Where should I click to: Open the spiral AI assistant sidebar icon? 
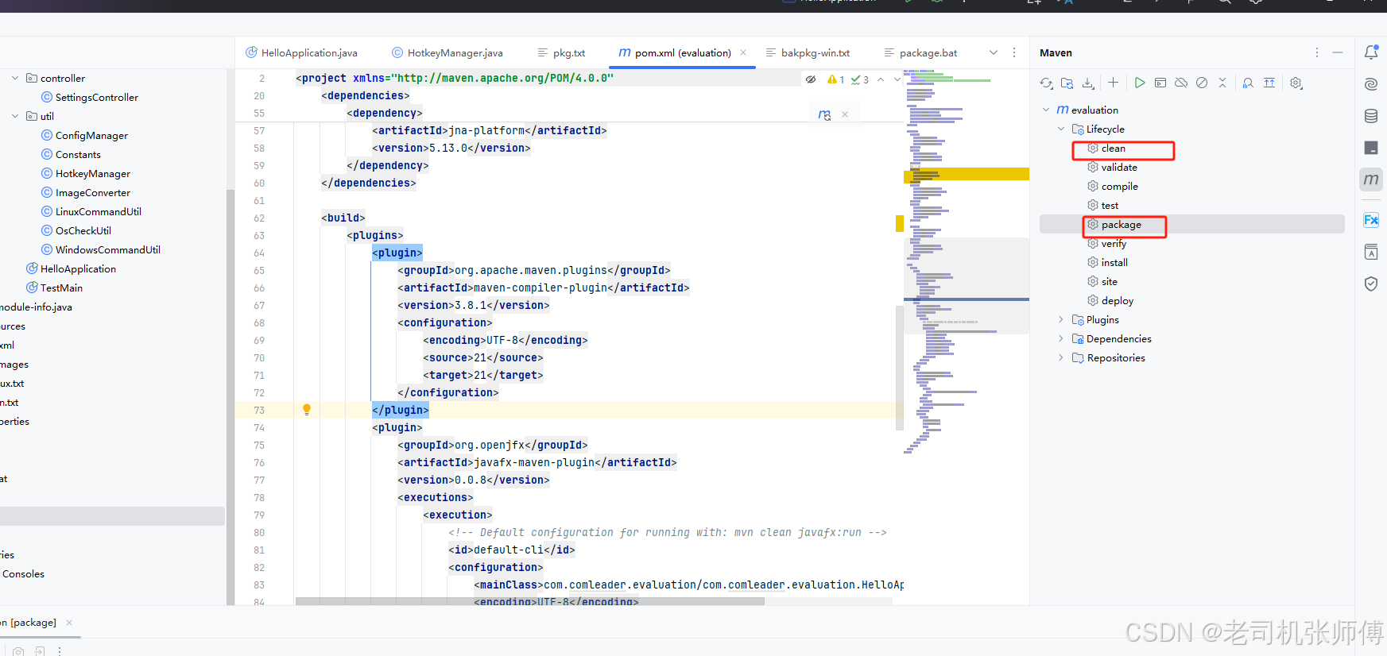pyautogui.click(x=1371, y=84)
